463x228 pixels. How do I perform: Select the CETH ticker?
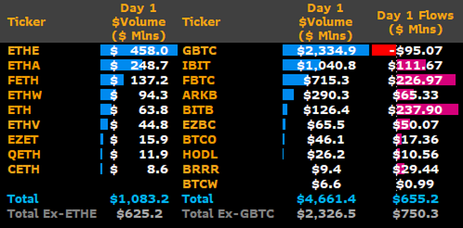click(24, 169)
